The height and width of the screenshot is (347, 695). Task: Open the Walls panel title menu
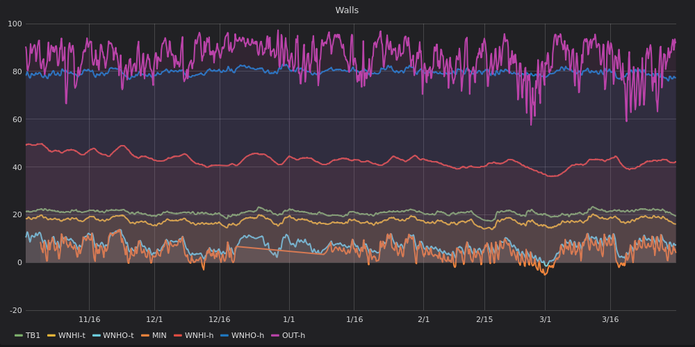[x=347, y=10]
